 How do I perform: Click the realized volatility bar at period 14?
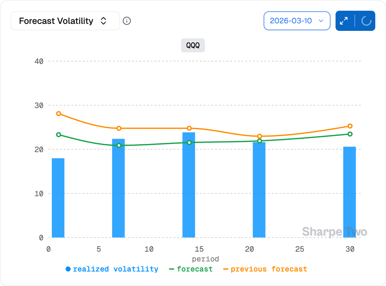(189, 186)
